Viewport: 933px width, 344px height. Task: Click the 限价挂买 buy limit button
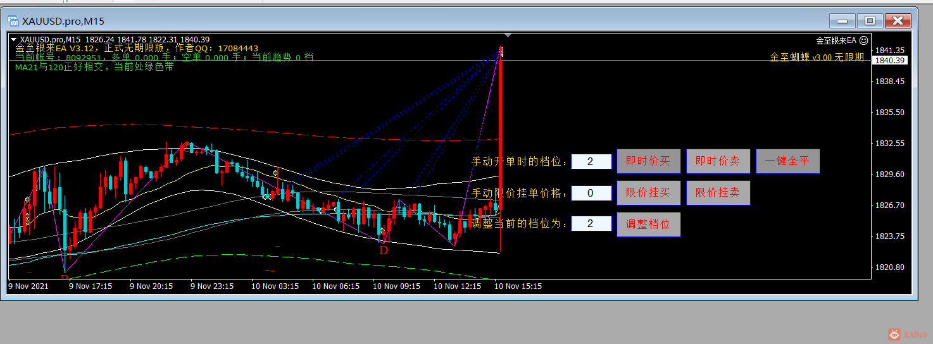pyautogui.click(x=648, y=193)
